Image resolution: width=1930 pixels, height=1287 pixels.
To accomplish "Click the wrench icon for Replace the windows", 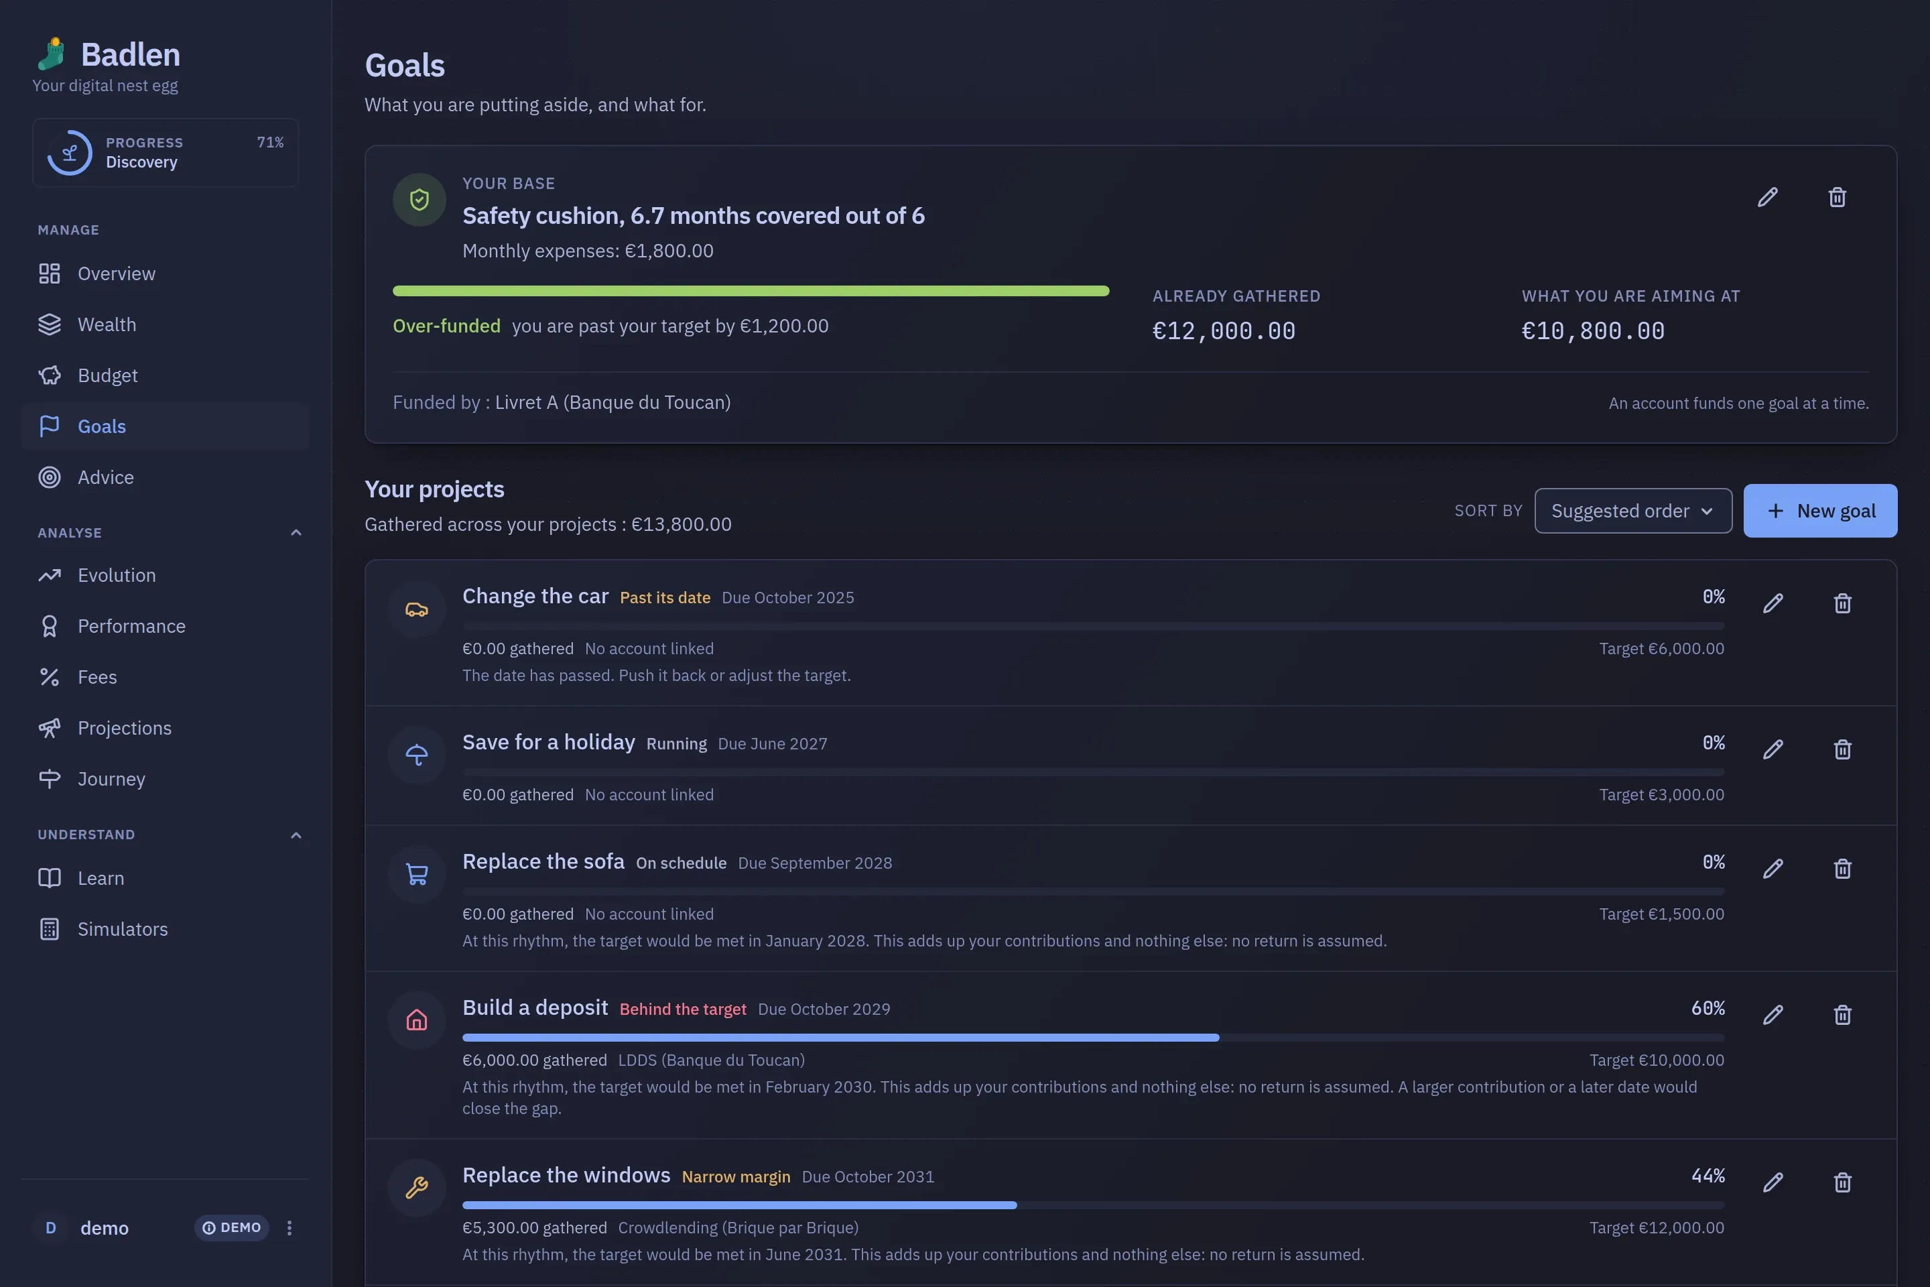I will pyautogui.click(x=417, y=1188).
